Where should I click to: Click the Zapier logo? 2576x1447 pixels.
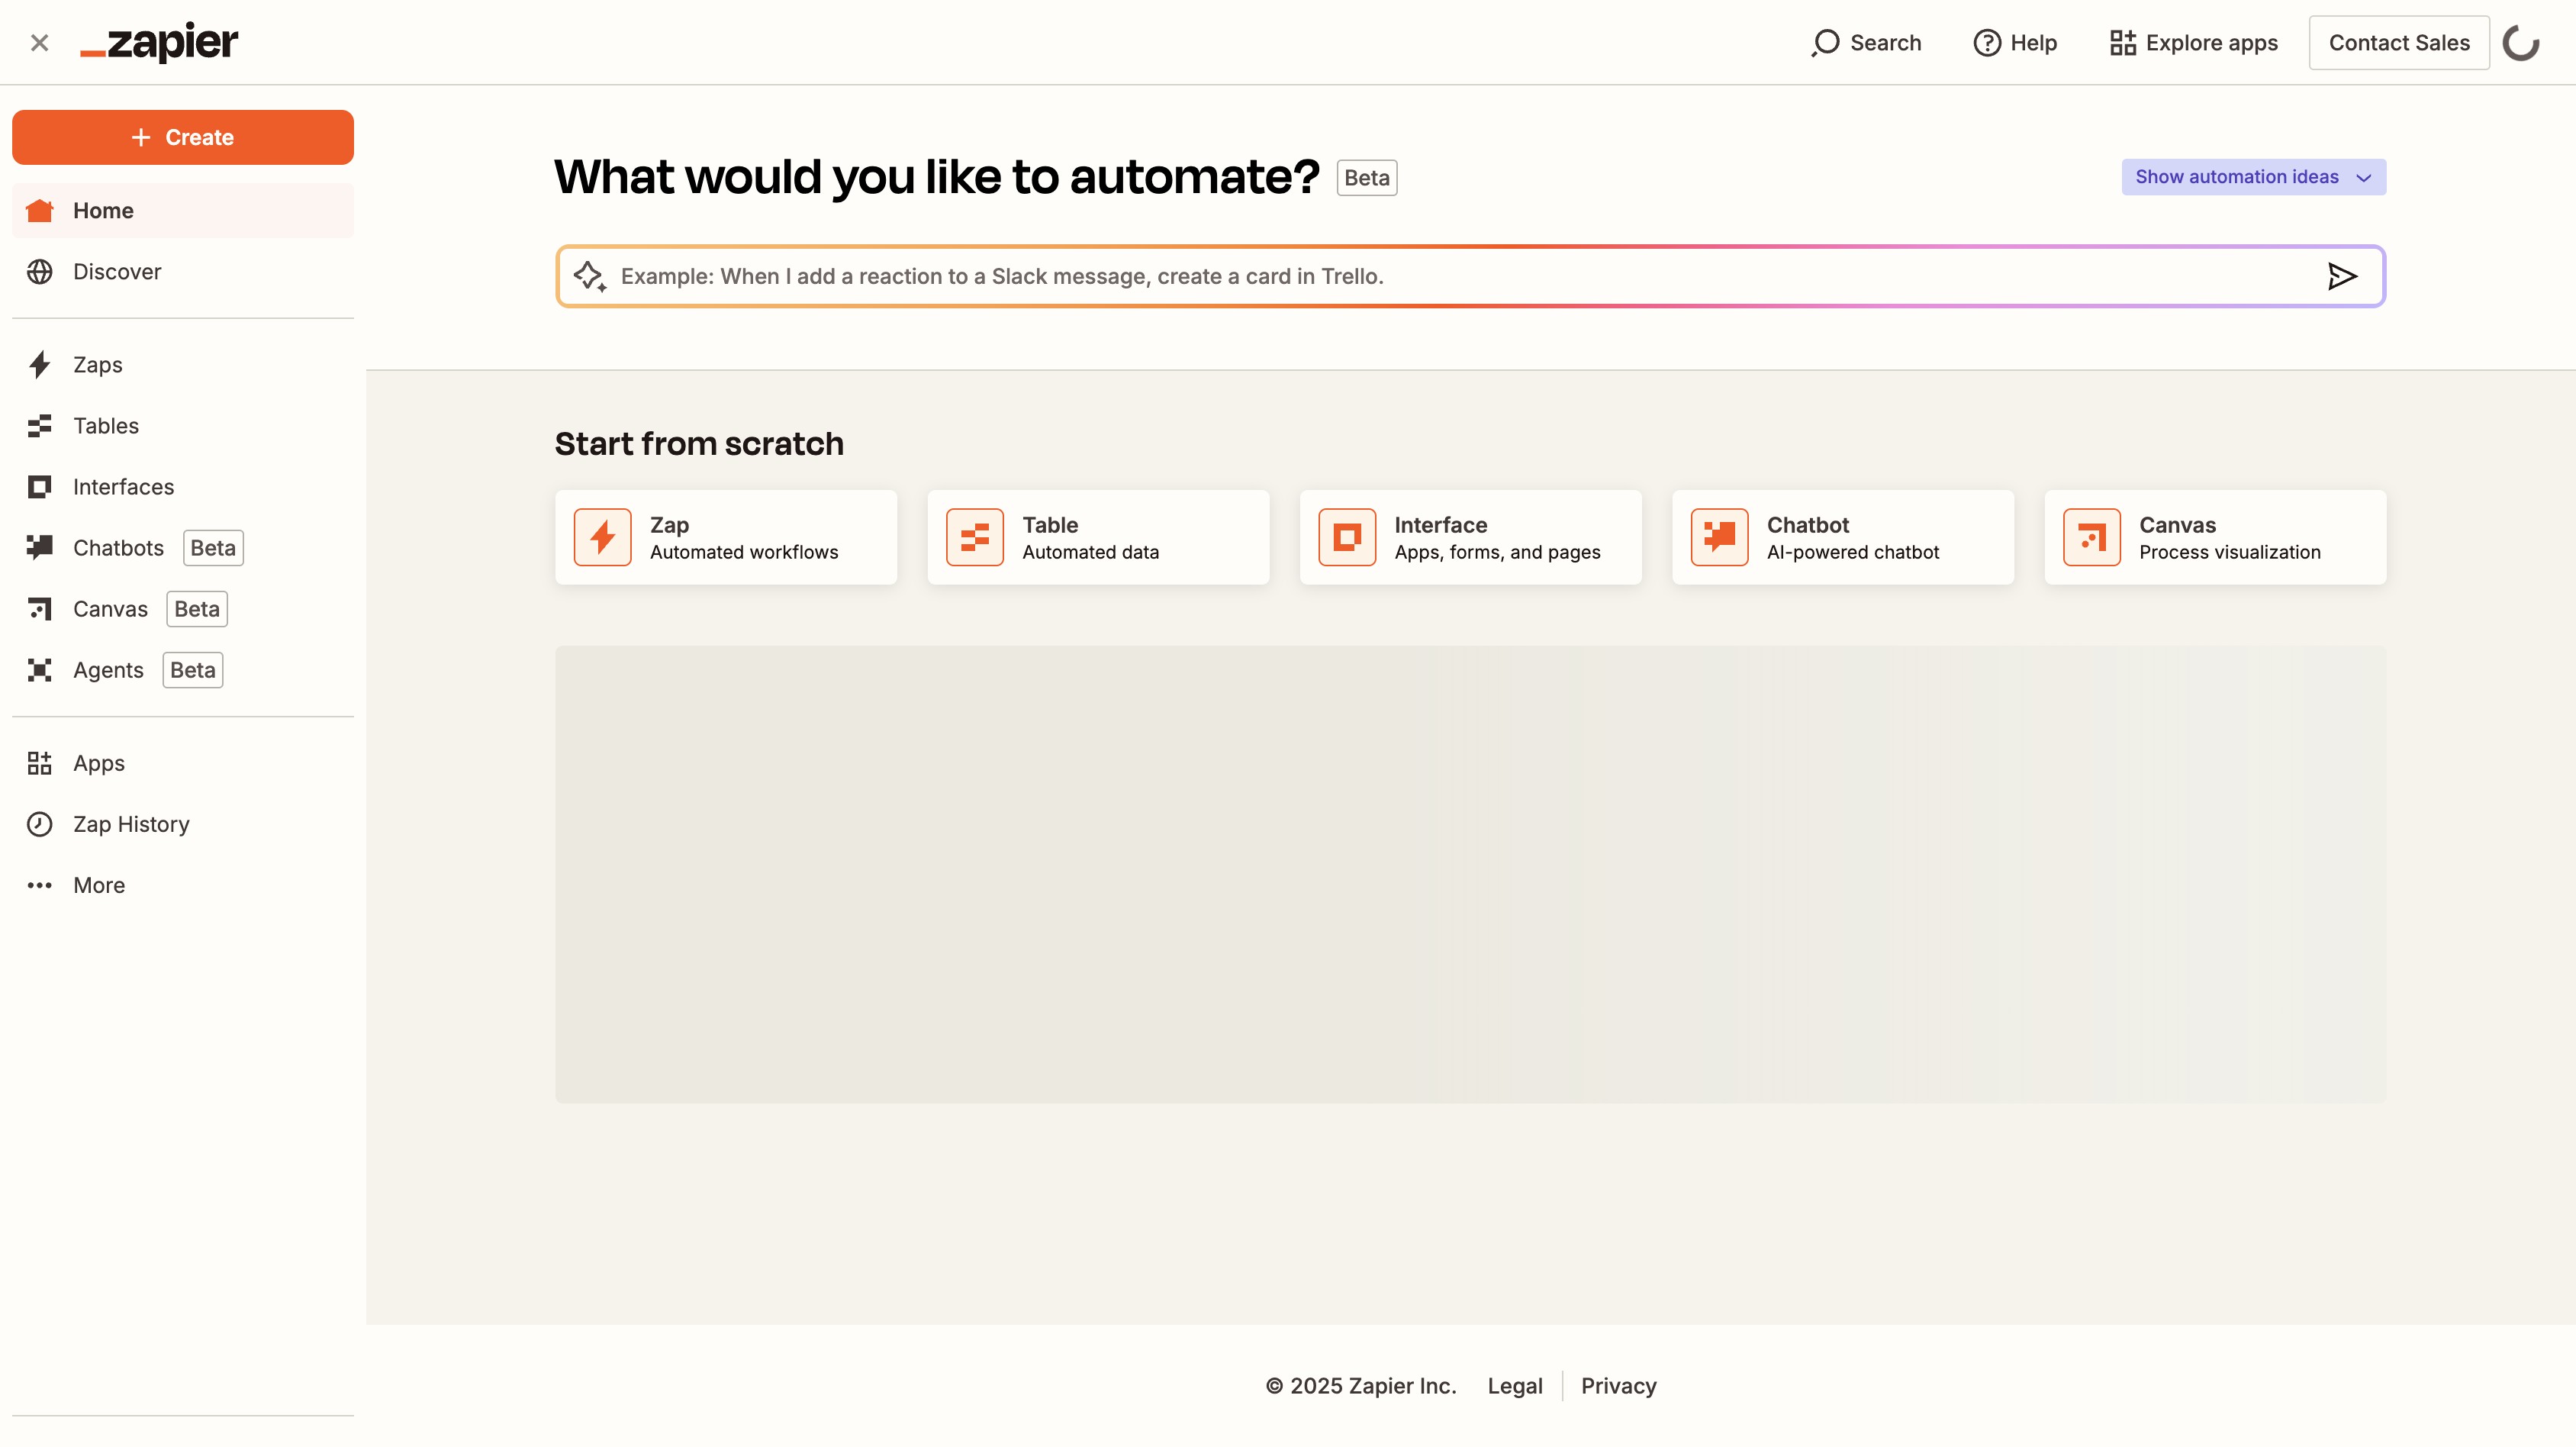tap(159, 42)
